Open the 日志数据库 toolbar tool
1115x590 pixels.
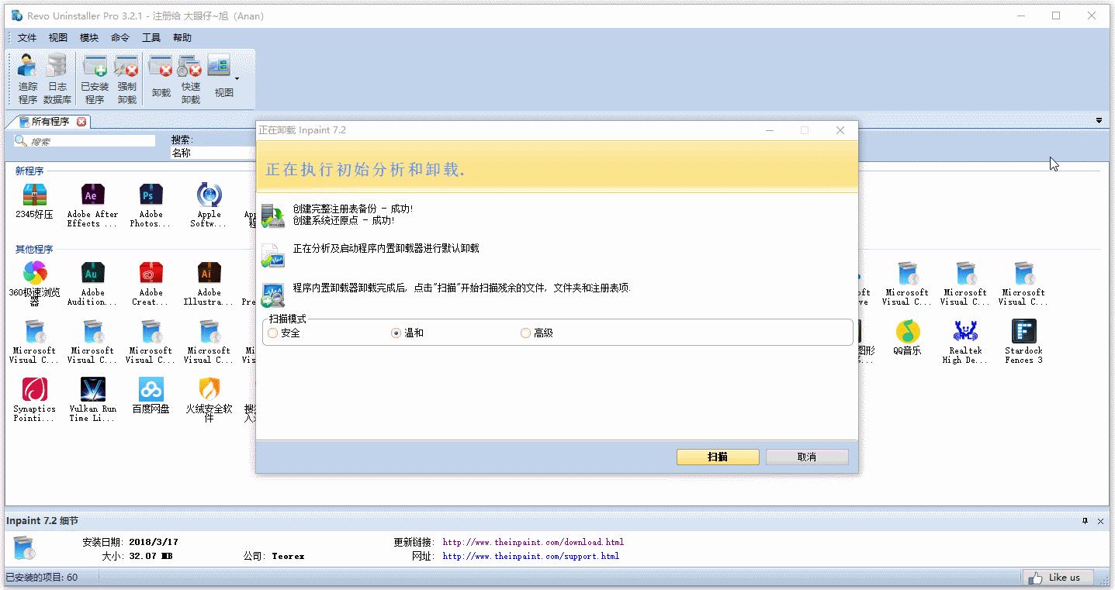point(57,77)
